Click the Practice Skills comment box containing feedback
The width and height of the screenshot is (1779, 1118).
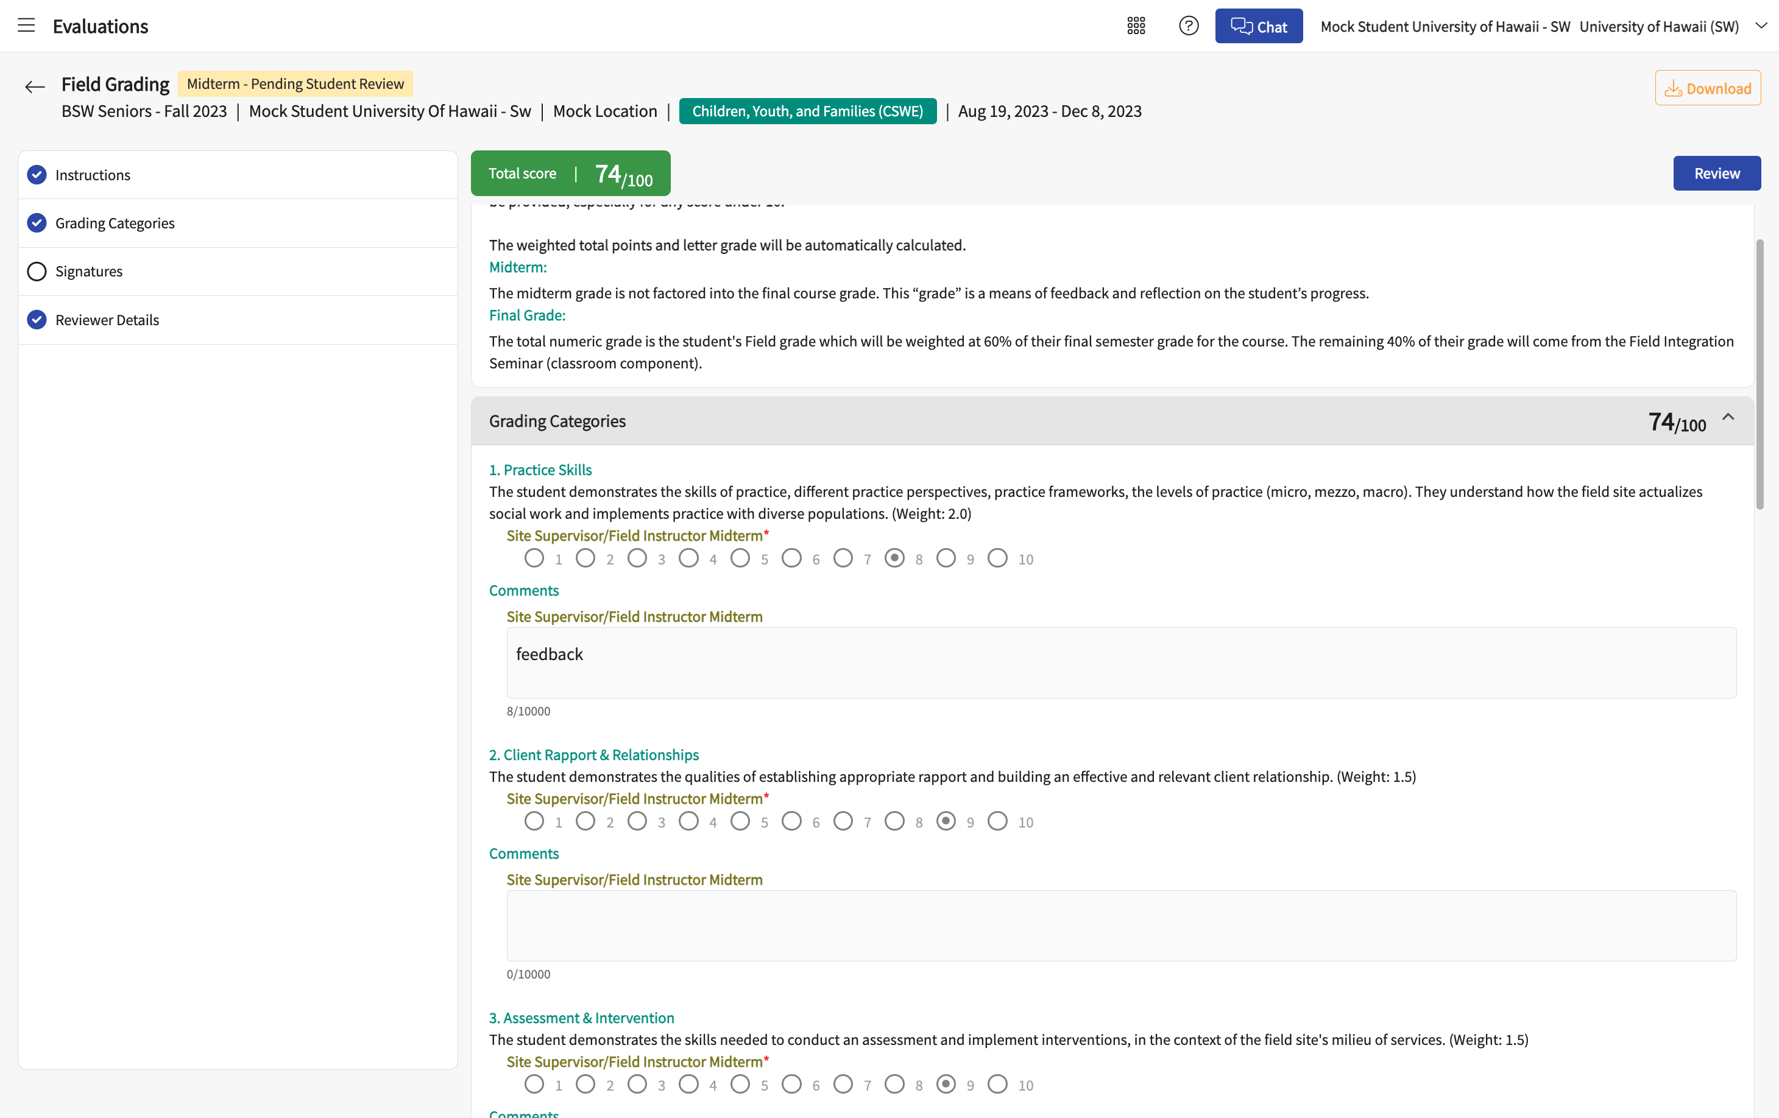point(1121,663)
